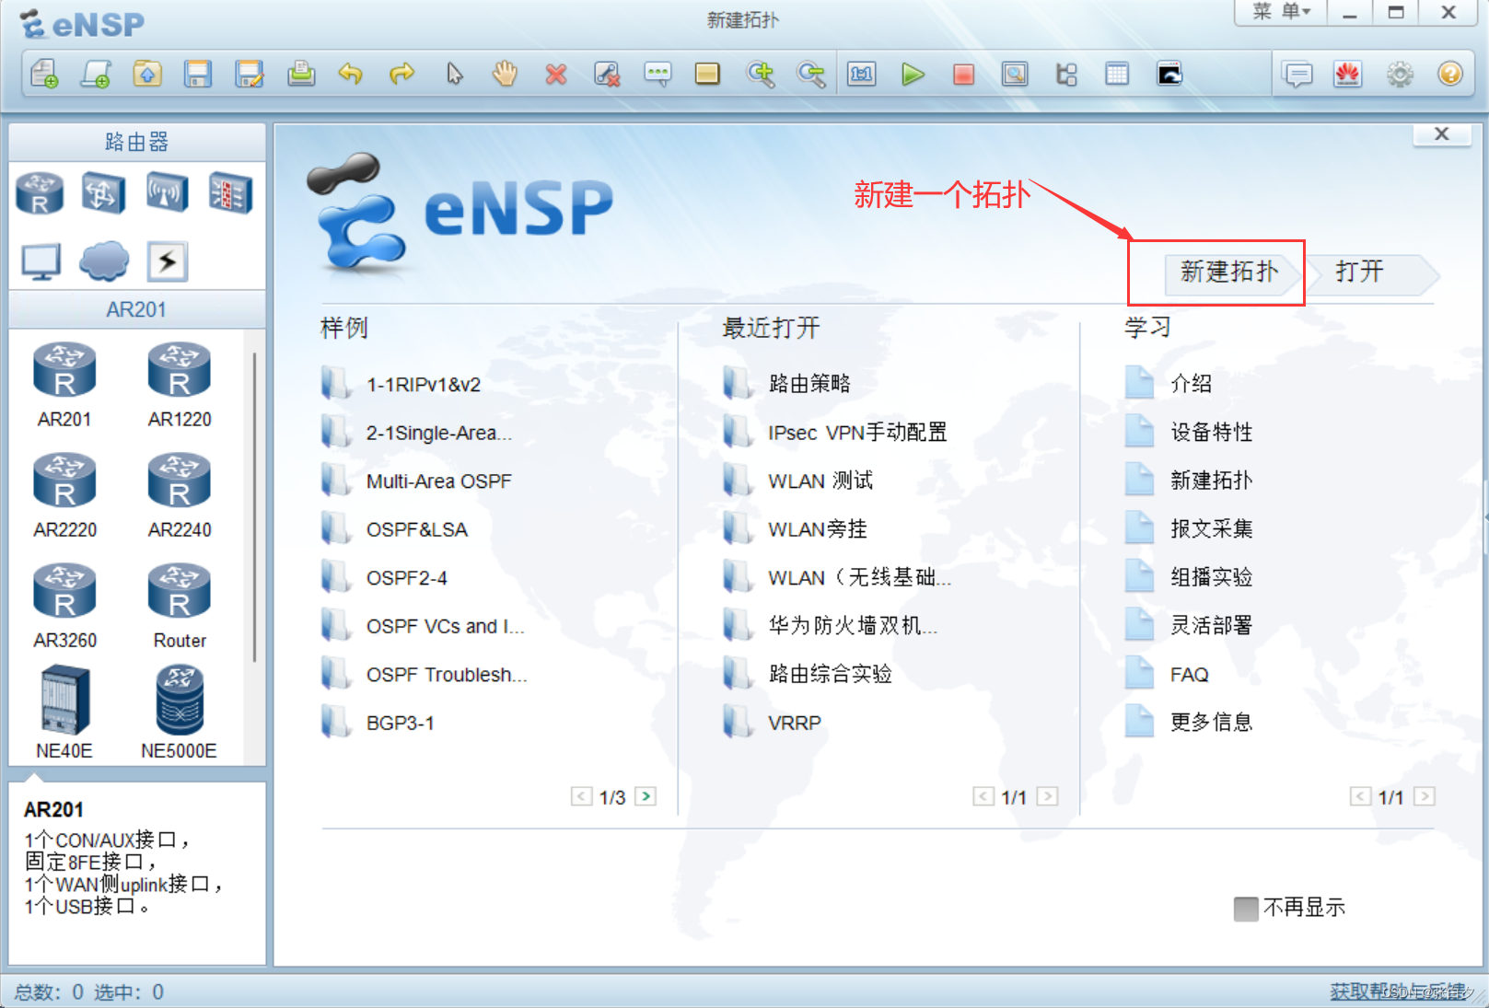Image resolution: width=1489 pixels, height=1008 pixels.
Task: Stop devices with red square icon
Action: click(963, 74)
